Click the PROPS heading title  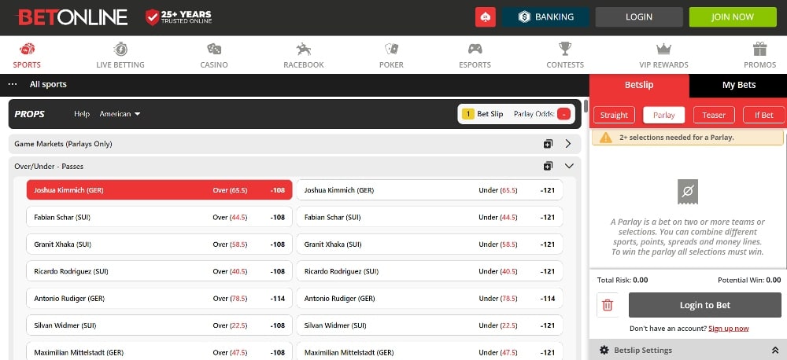[30, 114]
